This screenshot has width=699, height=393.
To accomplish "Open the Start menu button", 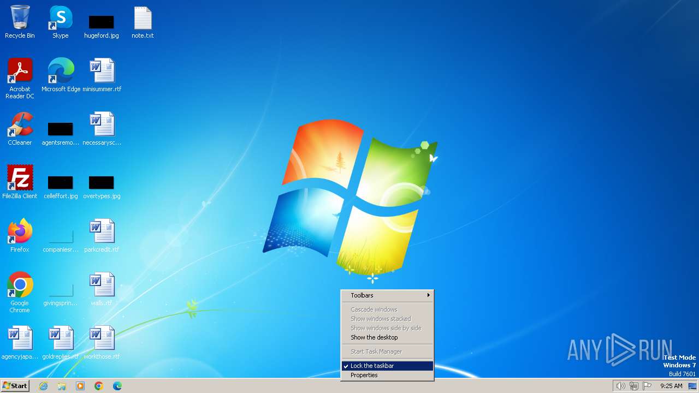I will pyautogui.click(x=15, y=386).
